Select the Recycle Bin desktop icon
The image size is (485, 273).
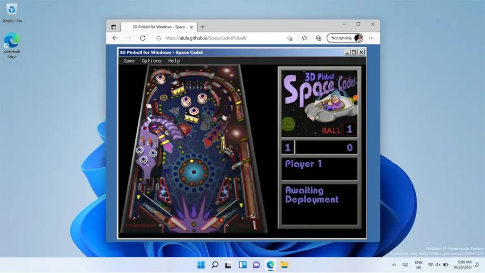(12, 13)
